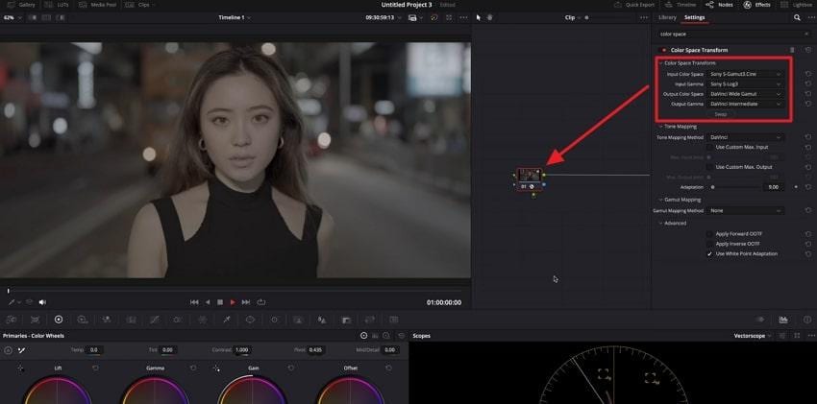Toggle Color Space Transform effect enable dot
This screenshot has width=817, height=404.
pyautogui.click(x=664, y=51)
